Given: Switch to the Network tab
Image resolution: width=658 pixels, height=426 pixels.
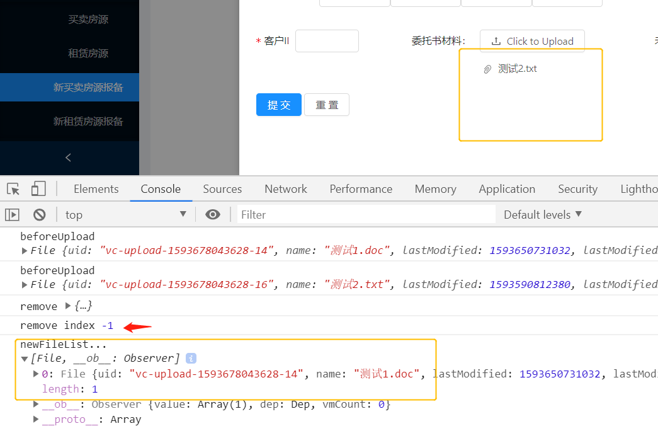Looking at the screenshot, I should click(x=285, y=188).
